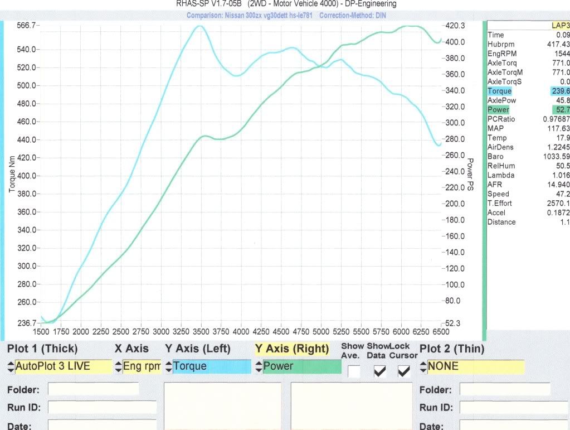
Task: Click the Plot 1 Run ID input field
Action: (x=102, y=408)
